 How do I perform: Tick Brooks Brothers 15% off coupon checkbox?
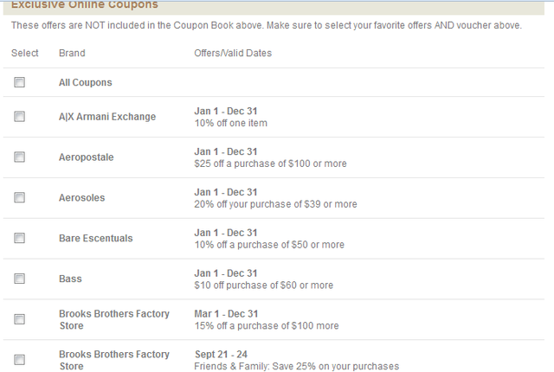click(19, 319)
